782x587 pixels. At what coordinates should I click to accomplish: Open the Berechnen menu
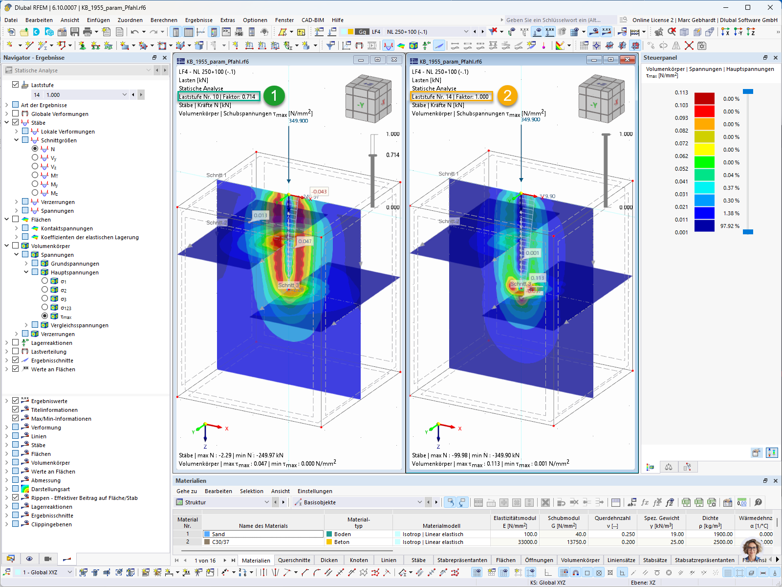pyautogui.click(x=164, y=20)
